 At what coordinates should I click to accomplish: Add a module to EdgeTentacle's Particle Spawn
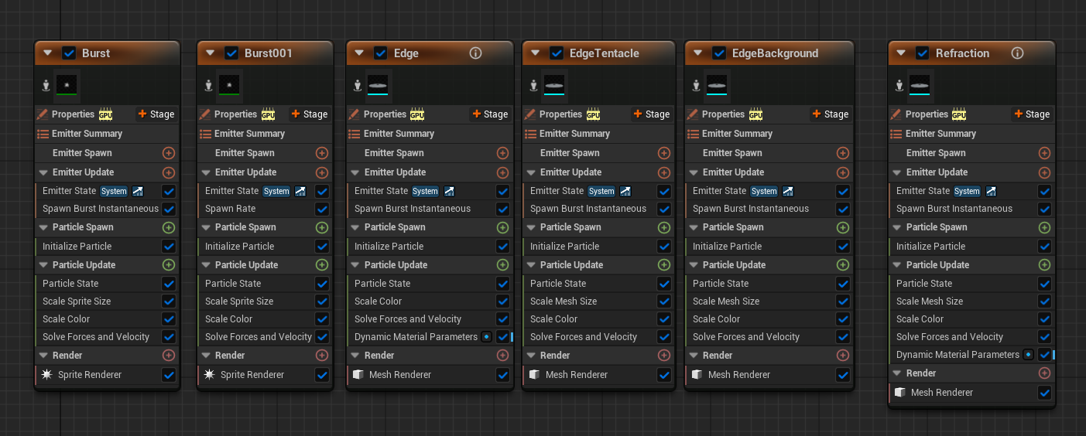663,227
